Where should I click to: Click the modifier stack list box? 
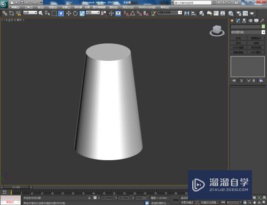click(x=248, y=67)
